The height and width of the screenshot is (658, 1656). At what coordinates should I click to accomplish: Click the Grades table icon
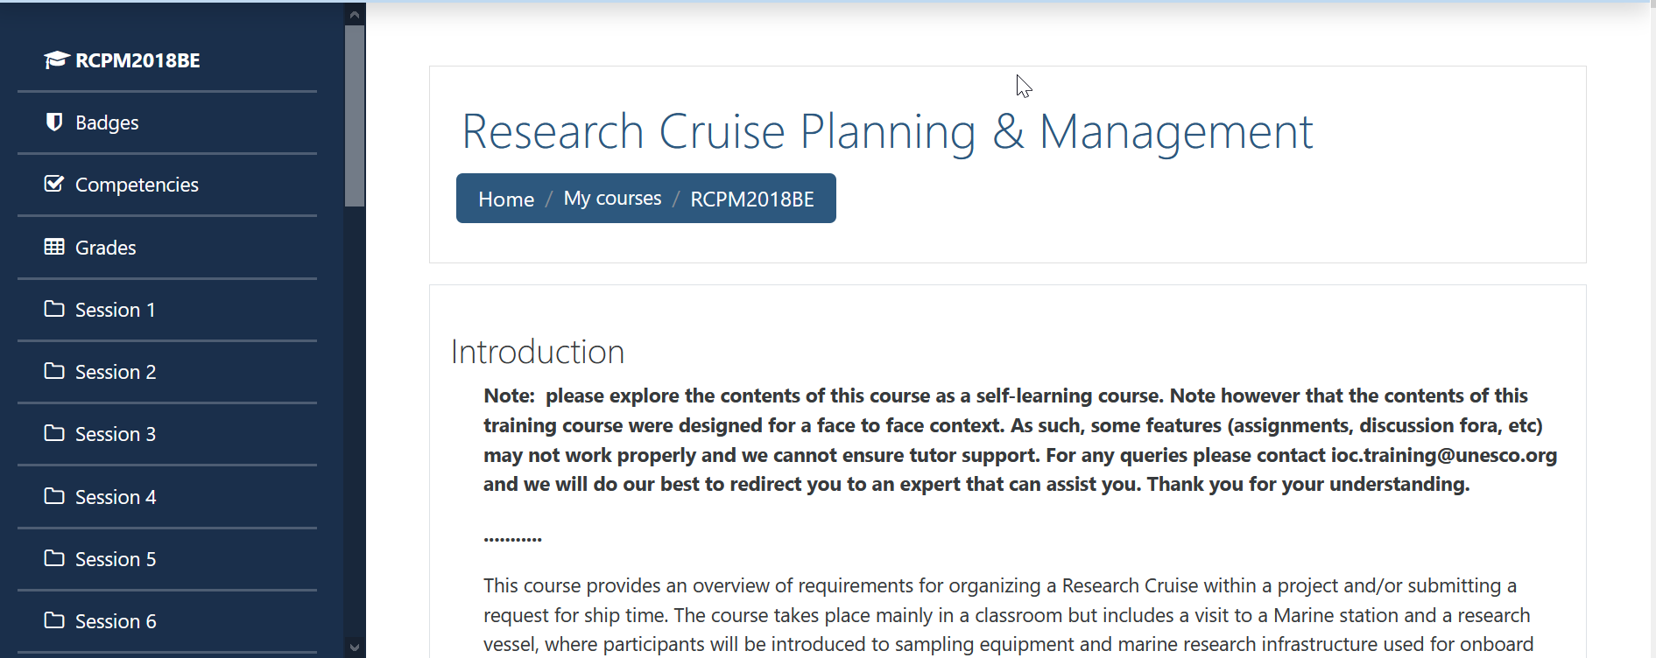point(54,247)
